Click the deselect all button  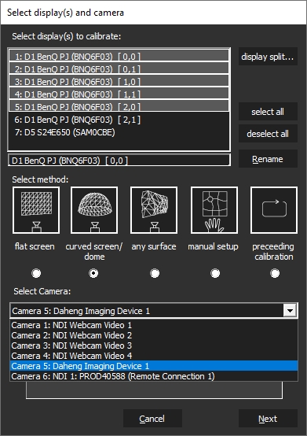[268, 134]
